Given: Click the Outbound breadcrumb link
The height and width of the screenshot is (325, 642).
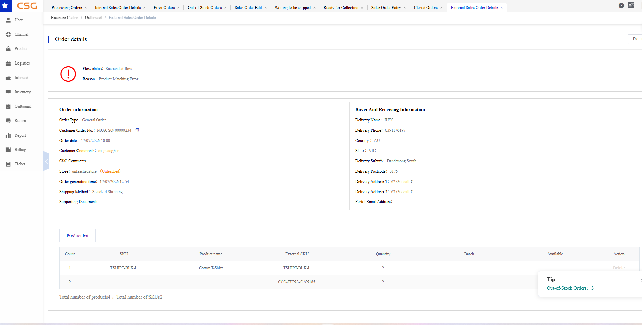Looking at the screenshot, I should point(93,18).
